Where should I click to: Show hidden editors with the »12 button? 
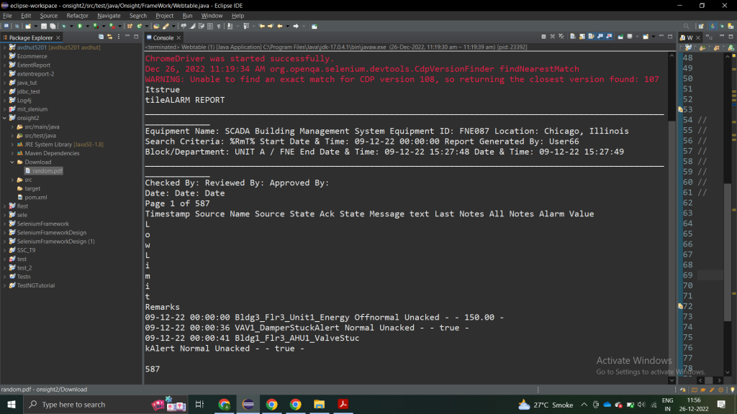(710, 37)
